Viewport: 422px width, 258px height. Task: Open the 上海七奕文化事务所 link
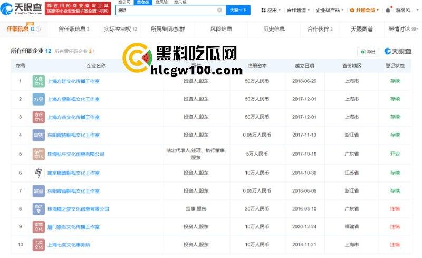point(69,245)
